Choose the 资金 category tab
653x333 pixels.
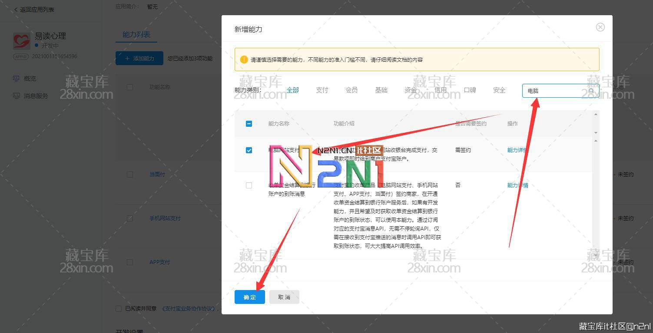[411, 90]
